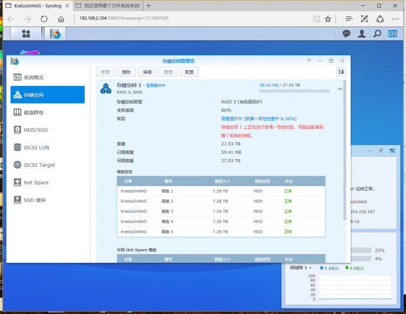Collapse the 存储空间 1 details chevron
Image resolution: width=406 pixels, height=314 pixels.
[x=340, y=89]
